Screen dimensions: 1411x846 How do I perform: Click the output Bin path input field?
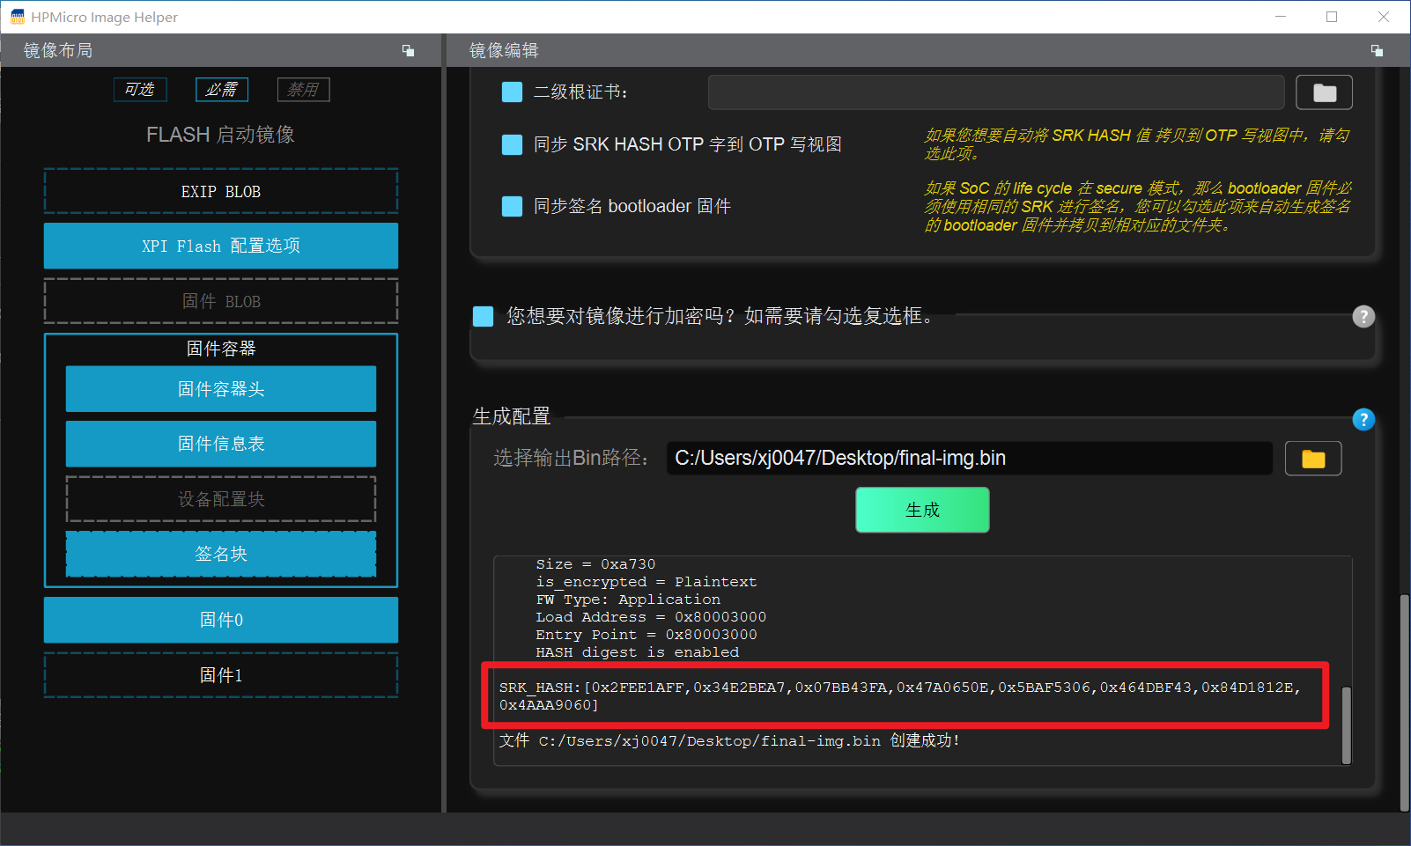point(970,459)
